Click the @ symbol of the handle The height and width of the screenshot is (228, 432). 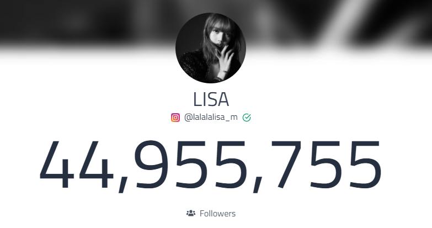188,118
